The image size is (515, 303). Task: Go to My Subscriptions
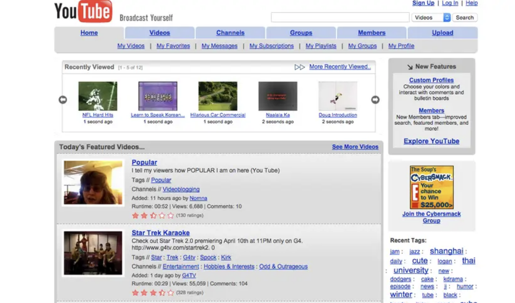(271, 46)
